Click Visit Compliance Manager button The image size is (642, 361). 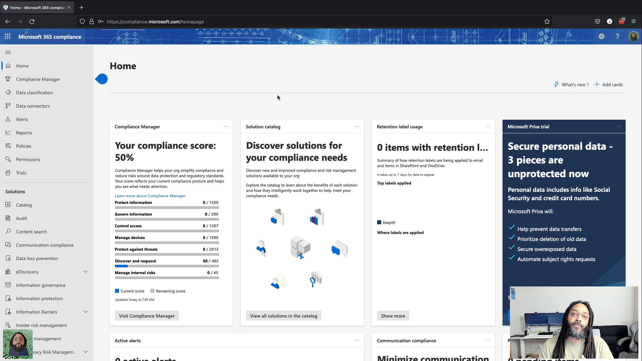147,316
